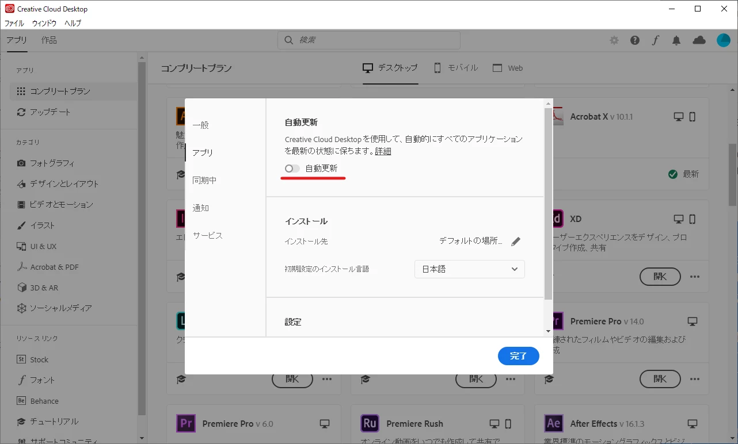738x444 pixels.
Task: Open the notifications bell icon
Action: tap(676, 40)
